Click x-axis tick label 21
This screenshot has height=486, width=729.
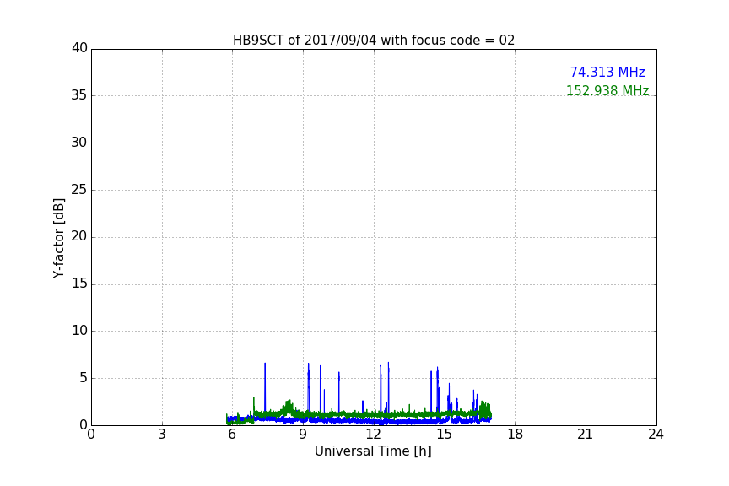(586, 435)
